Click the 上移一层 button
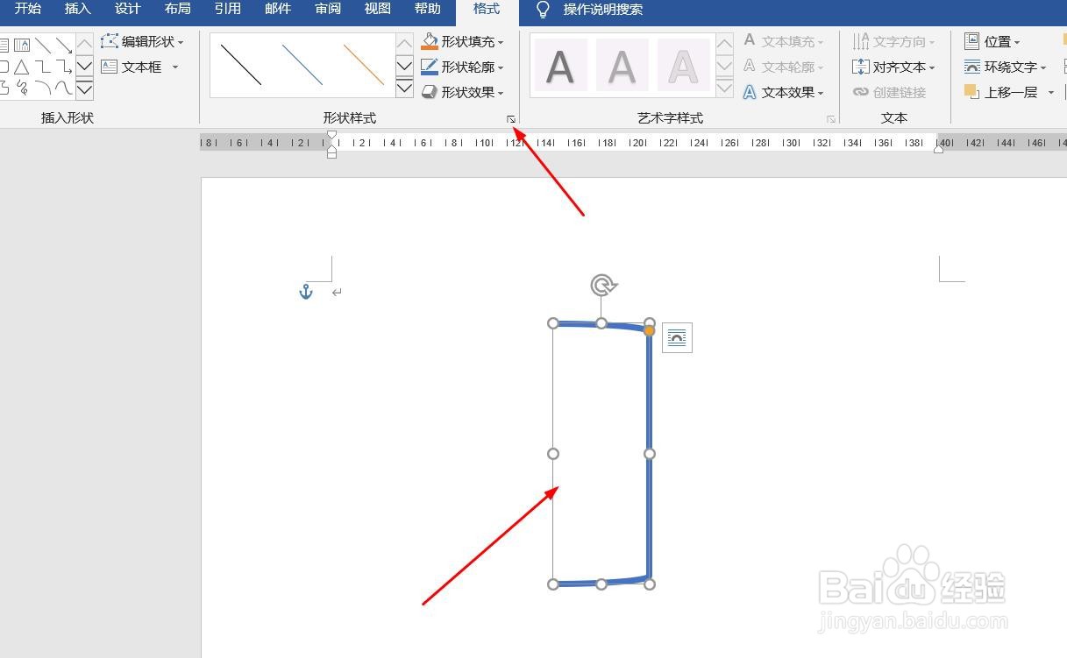The width and height of the screenshot is (1067, 658). pos(1000,92)
